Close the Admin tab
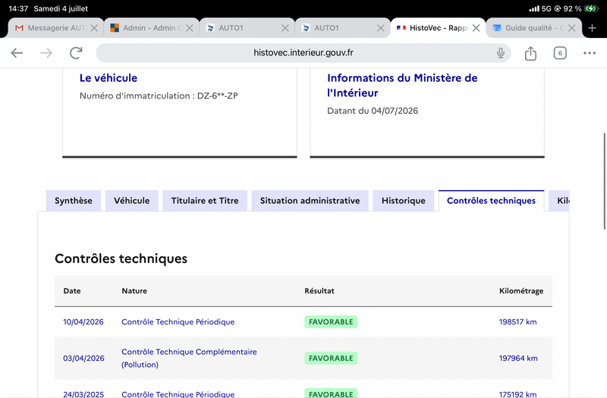607x398 pixels. click(189, 28)
